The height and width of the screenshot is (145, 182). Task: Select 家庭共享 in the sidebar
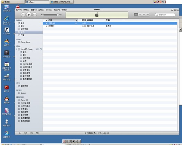pyautogui.click(x=24, y=86)
